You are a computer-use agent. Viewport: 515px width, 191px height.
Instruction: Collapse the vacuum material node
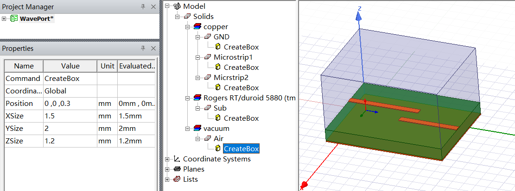point(188,128)
